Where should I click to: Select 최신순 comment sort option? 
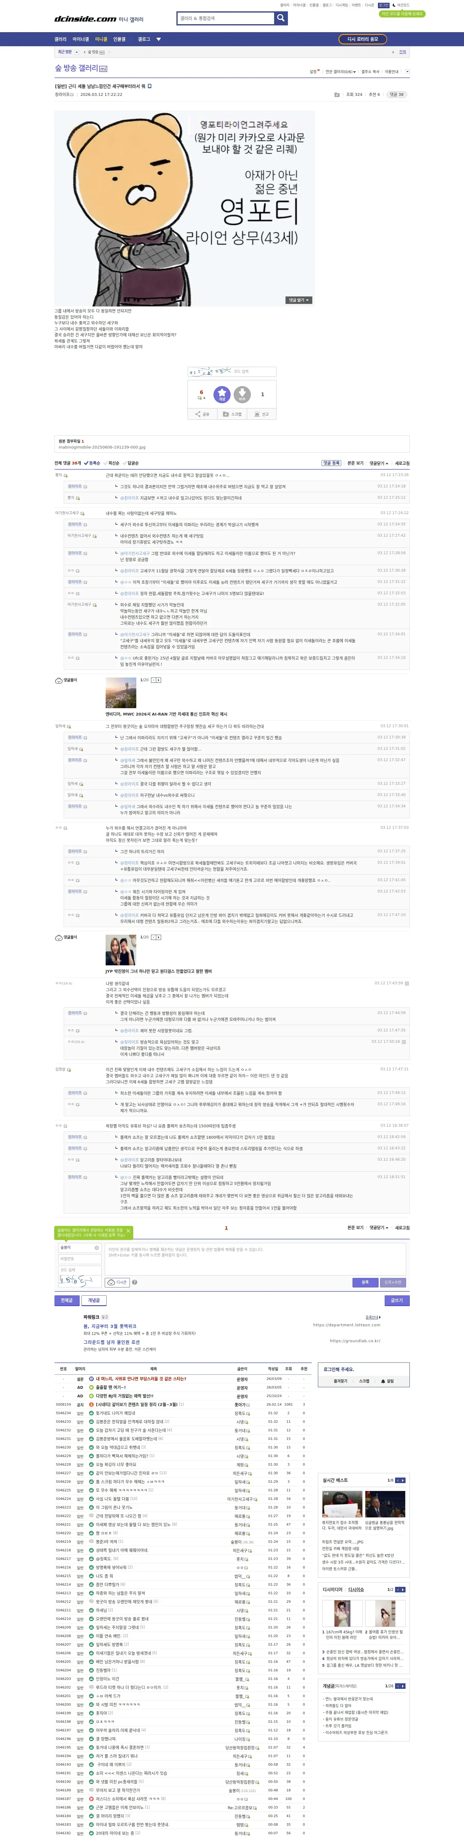click(x=112, y=463)
